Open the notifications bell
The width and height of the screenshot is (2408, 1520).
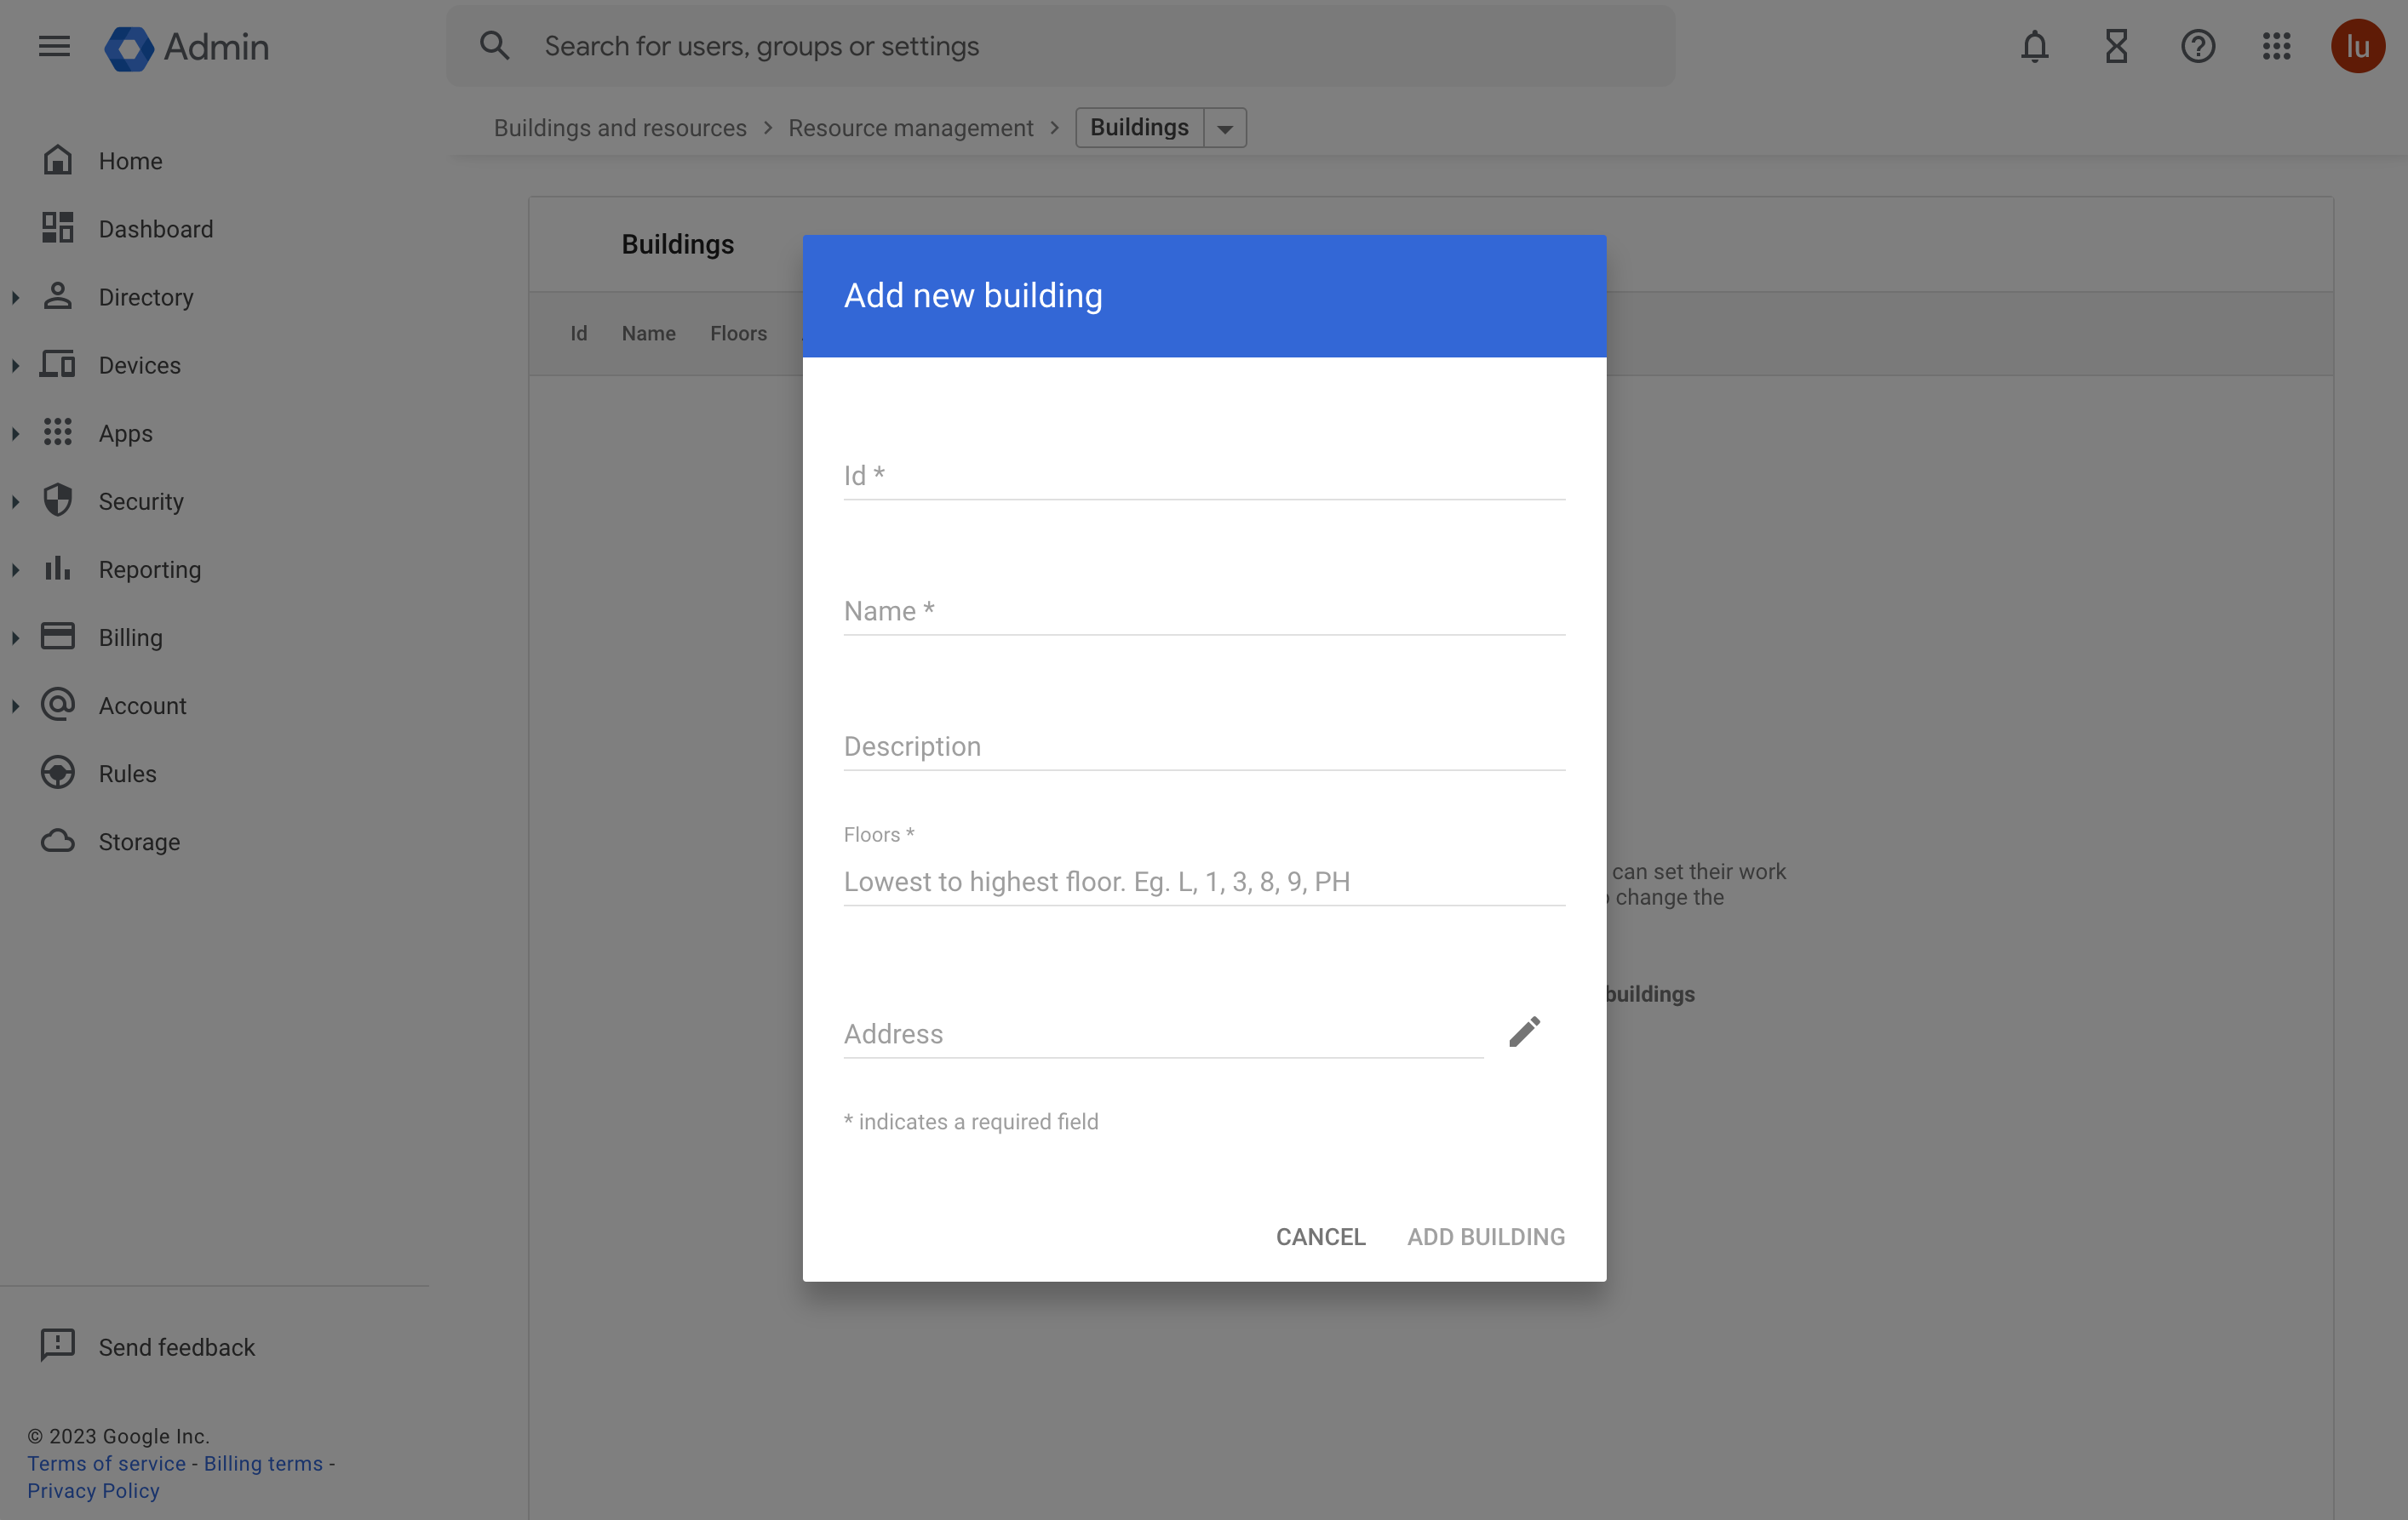tap(2034, 46)
